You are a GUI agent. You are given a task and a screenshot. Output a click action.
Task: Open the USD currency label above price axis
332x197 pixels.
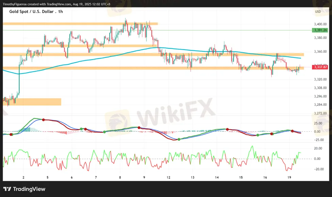(x=318, y=12)
